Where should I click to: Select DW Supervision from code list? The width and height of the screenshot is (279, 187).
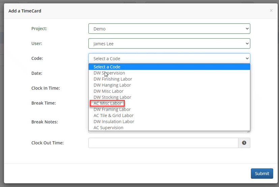(109, 73)
